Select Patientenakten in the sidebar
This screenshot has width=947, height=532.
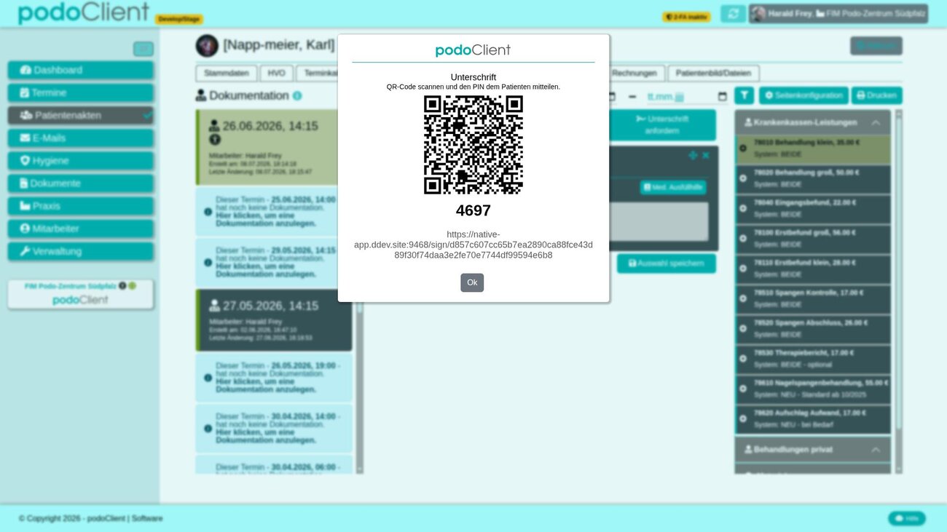pyautogui.click(x=81, y=115)
